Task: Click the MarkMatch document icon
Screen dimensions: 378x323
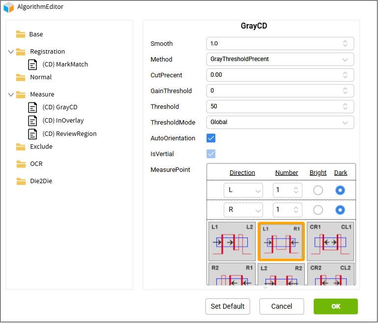Action: point(32,65)
